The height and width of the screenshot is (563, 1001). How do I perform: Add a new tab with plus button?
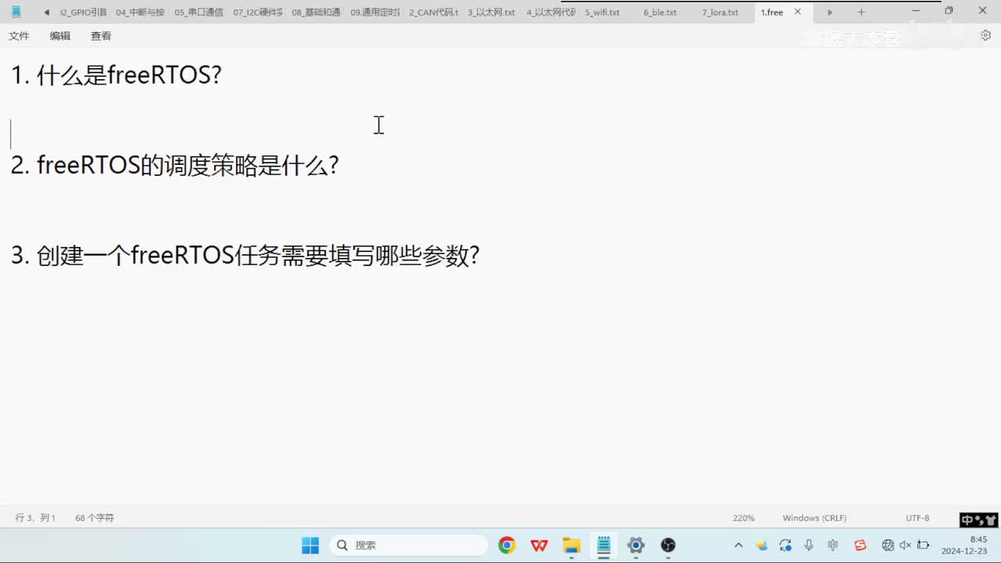click(861, 12)
